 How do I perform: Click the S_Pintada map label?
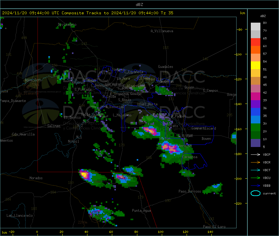point(83,90)
